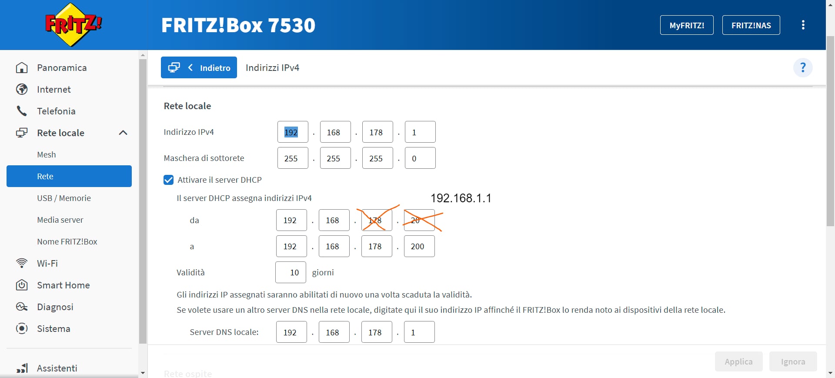Open Diagnosi menu

[55, 307]
